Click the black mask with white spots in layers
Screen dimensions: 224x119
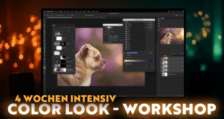tap(63, 44)
